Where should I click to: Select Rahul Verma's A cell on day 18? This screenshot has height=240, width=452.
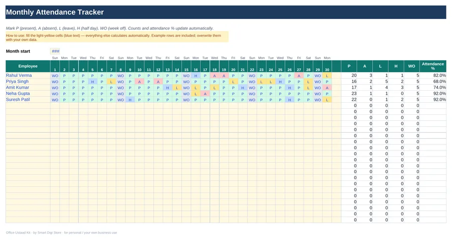214,76
